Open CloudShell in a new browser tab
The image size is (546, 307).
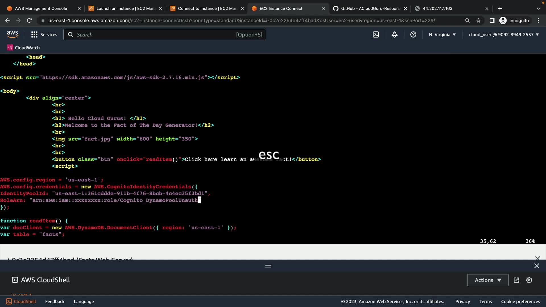[516, 280]
